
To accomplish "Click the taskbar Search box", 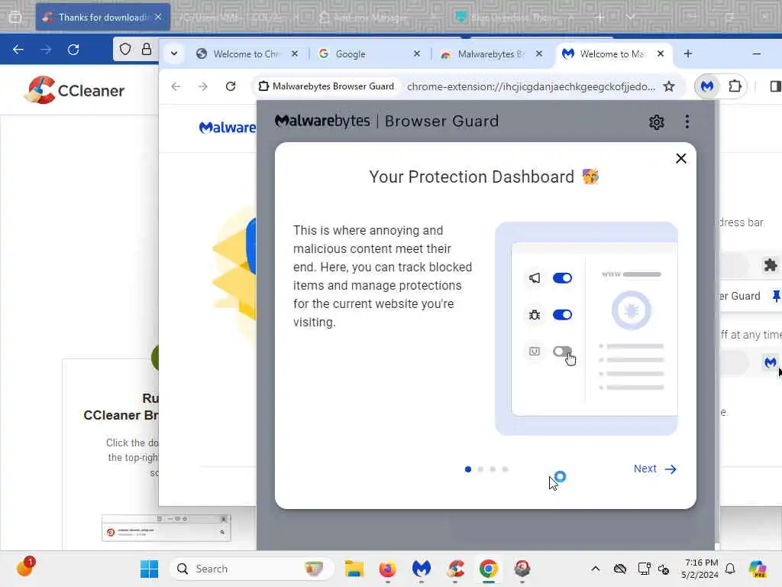I will [x=252, y=569].
